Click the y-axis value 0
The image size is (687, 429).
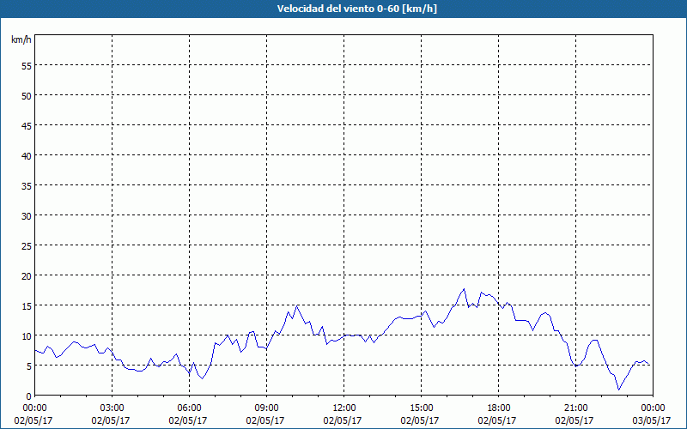click(29, 396)
